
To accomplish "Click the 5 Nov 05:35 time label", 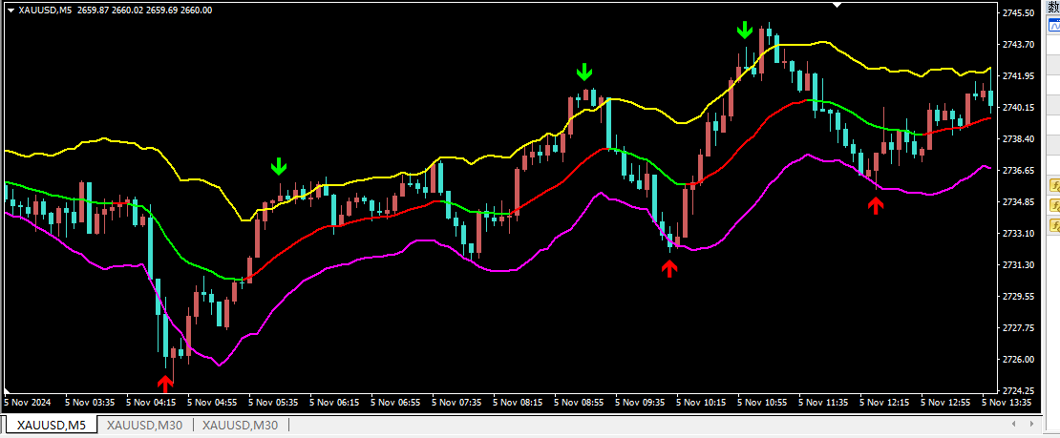I will tap(273, 402).
